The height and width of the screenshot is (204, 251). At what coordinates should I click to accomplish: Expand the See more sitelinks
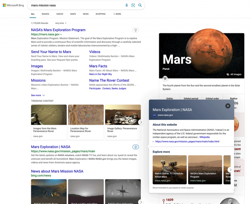click(x=38, y=95)
